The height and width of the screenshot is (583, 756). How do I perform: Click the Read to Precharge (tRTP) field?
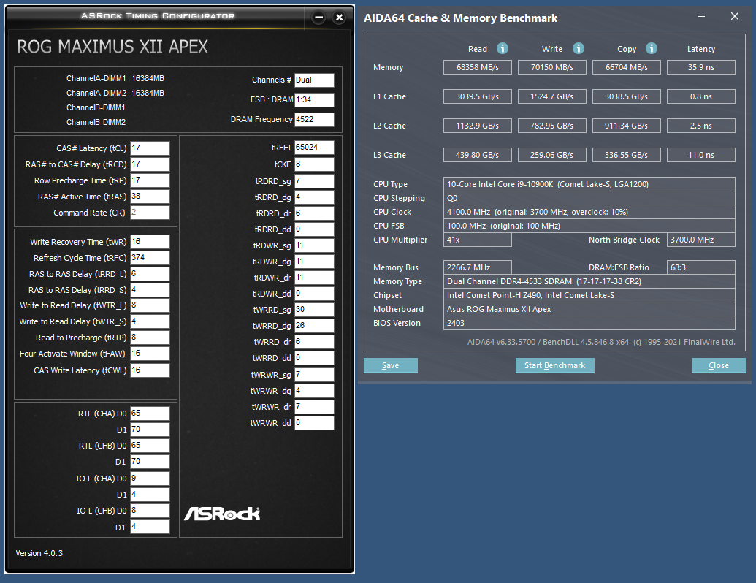pos(150,338)
